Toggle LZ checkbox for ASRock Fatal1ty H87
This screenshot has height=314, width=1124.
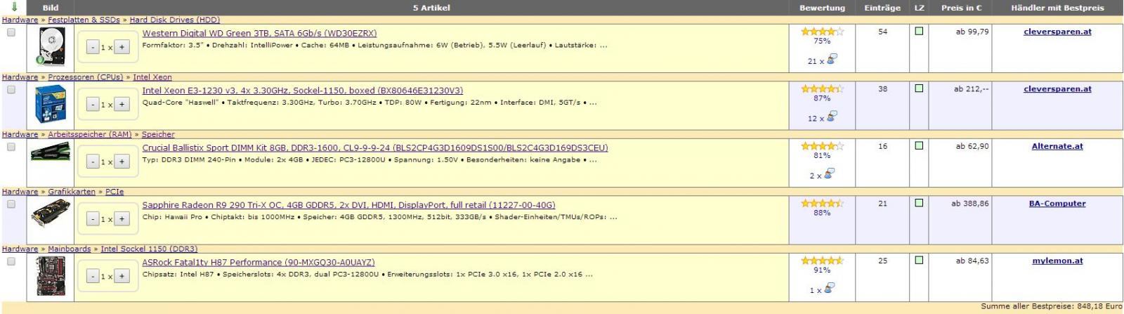(x=919, y=261)
